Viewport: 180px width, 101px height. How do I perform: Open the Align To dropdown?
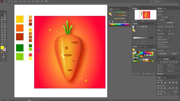[175, 94]
